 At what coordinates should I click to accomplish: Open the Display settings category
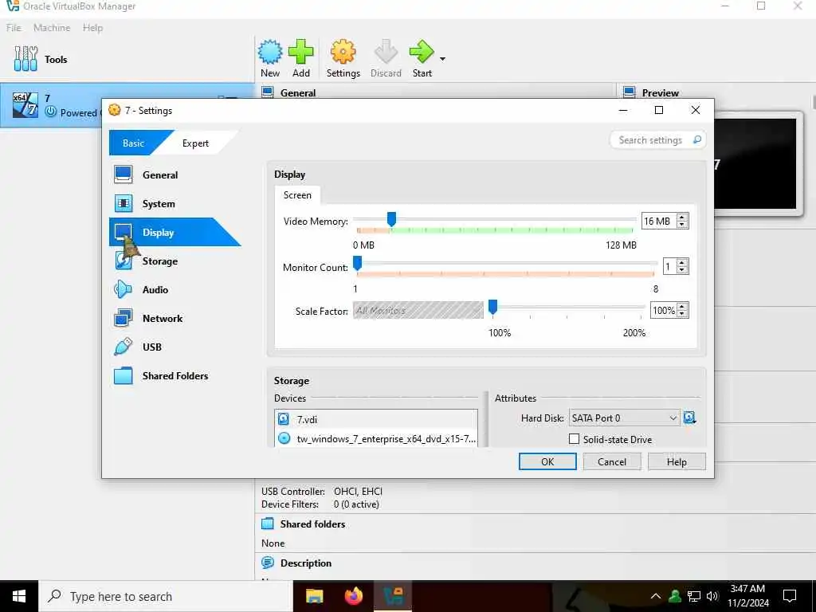159,232
